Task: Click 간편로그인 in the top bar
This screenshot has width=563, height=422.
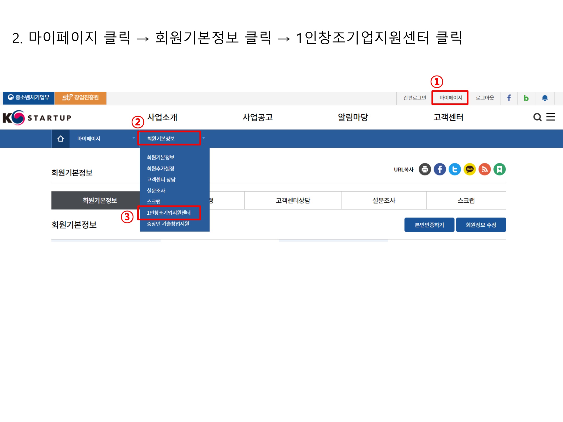Action: 414,98
